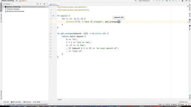Screen dimensions: 191x107
Task: Click the Git update project arrow icon
Action: click(170, 1)
